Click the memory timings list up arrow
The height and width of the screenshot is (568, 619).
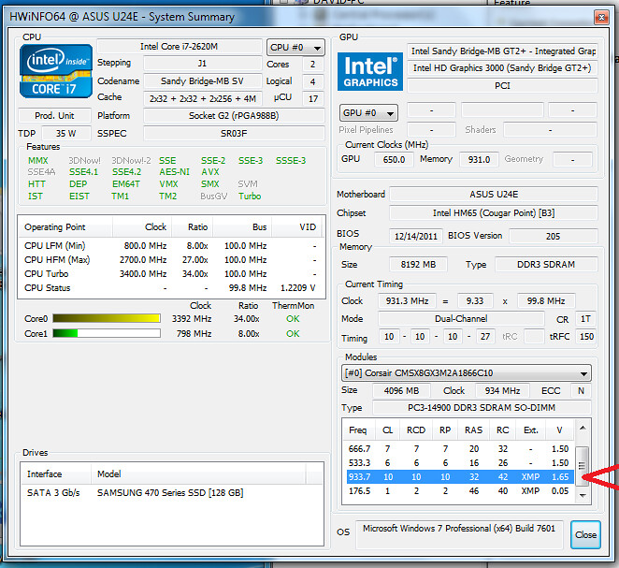click(x=583, y=428)
